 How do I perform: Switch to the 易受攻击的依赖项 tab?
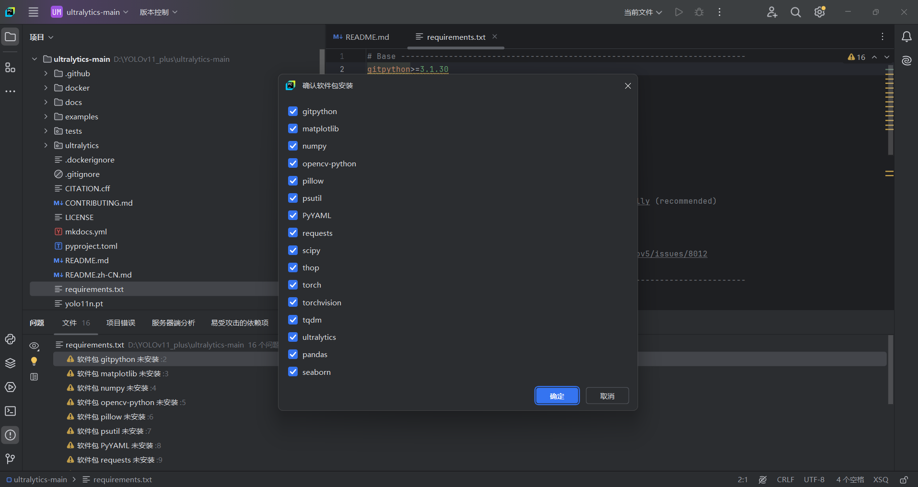tap(240, 323)
